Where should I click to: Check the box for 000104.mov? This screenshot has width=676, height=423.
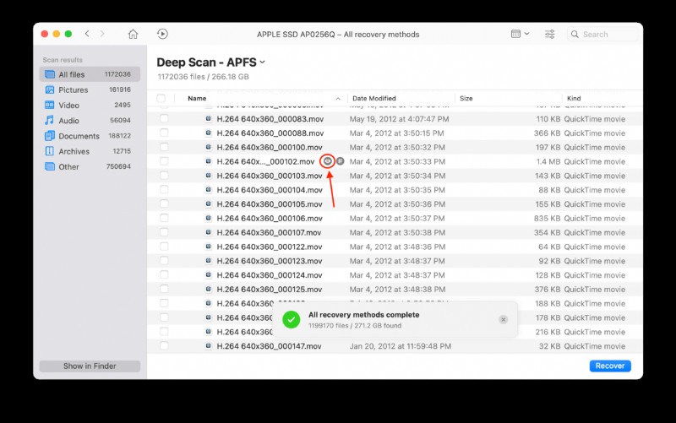[x=164, y=189]
